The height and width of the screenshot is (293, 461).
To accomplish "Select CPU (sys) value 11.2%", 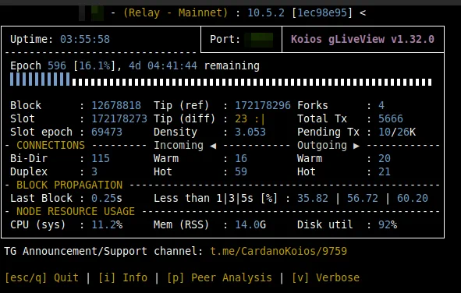I will [x=107, y=224].
